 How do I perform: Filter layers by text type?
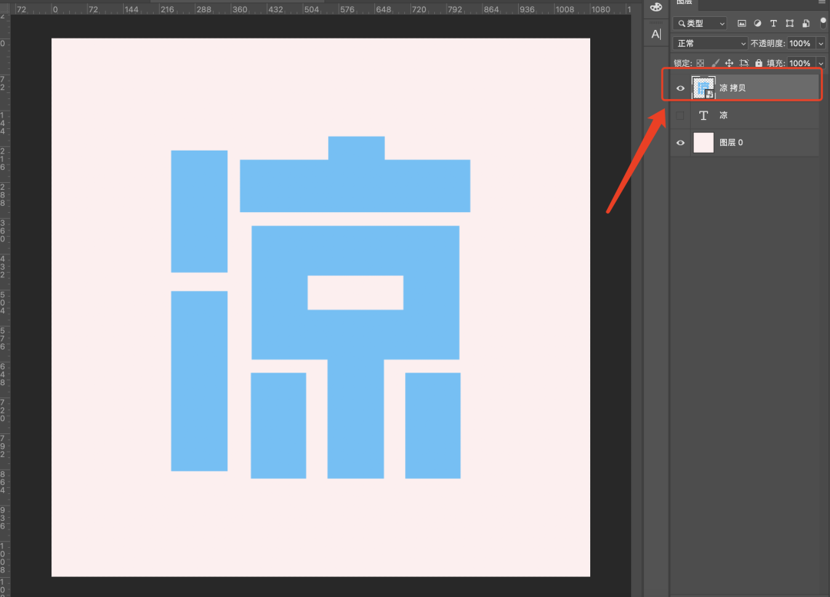click(x=773, y=23)
